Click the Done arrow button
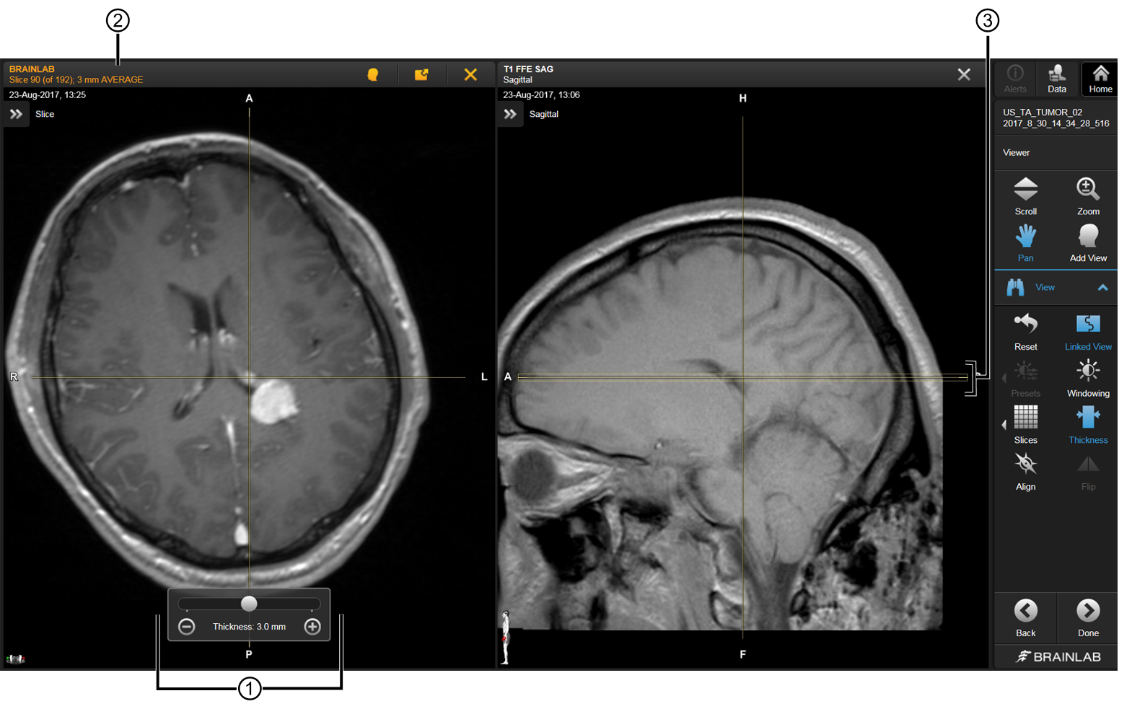Screen dimensions: 1145x709 coord(1088,617)
